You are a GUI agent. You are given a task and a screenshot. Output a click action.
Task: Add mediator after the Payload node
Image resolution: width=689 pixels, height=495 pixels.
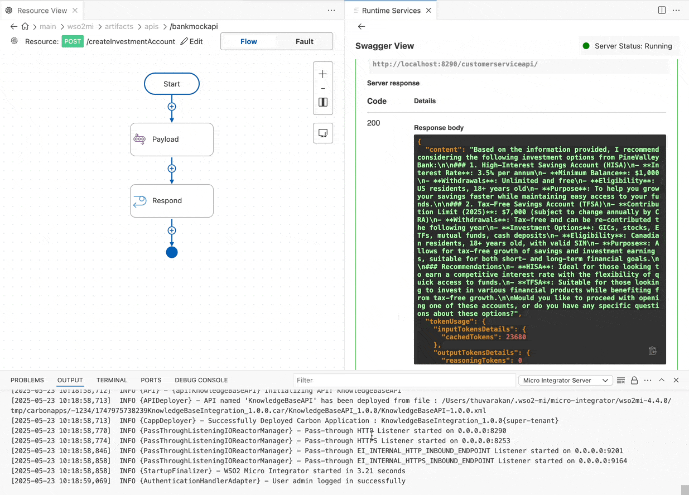(172, 169)
